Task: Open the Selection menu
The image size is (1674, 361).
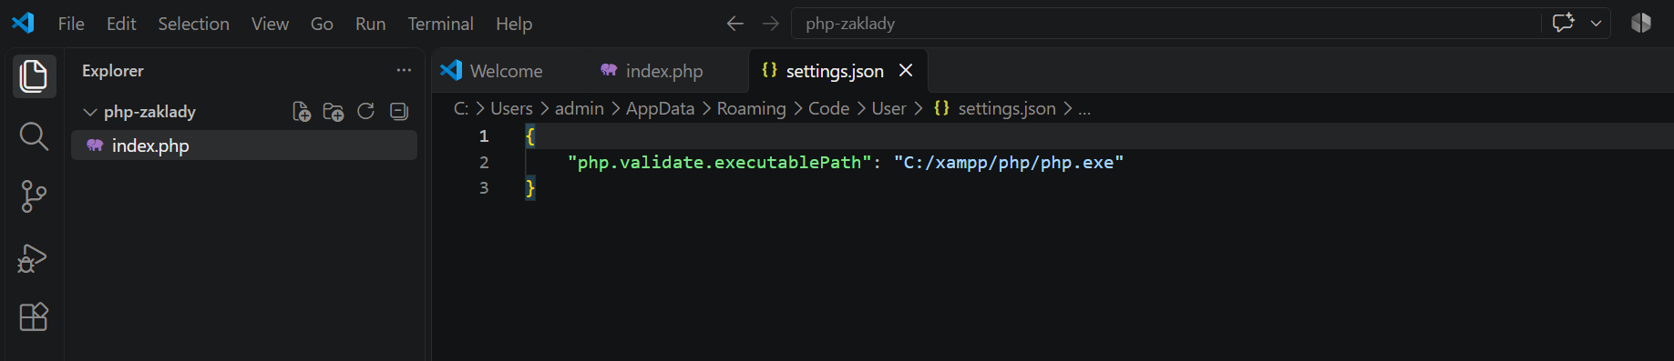Action: (193, 24)
